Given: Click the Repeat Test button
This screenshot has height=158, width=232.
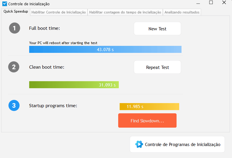Looking at the screenshot, I should [x=157, y=67].
